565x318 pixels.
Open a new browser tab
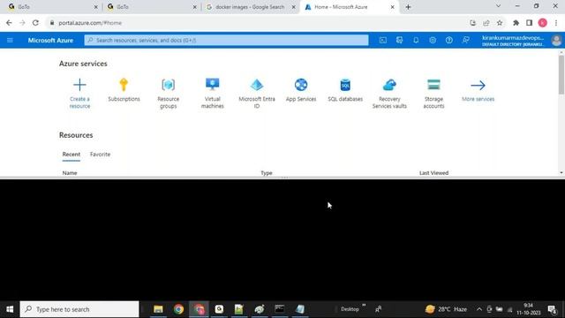(408, 7)
